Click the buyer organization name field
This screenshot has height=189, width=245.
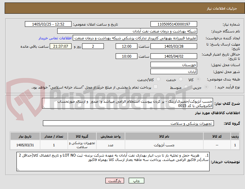coord(127,31)
